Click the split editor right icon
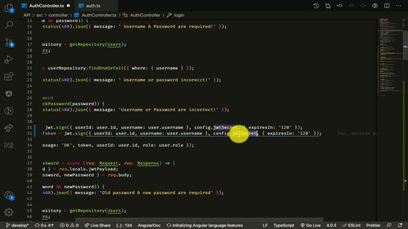 tap(387, 6)
